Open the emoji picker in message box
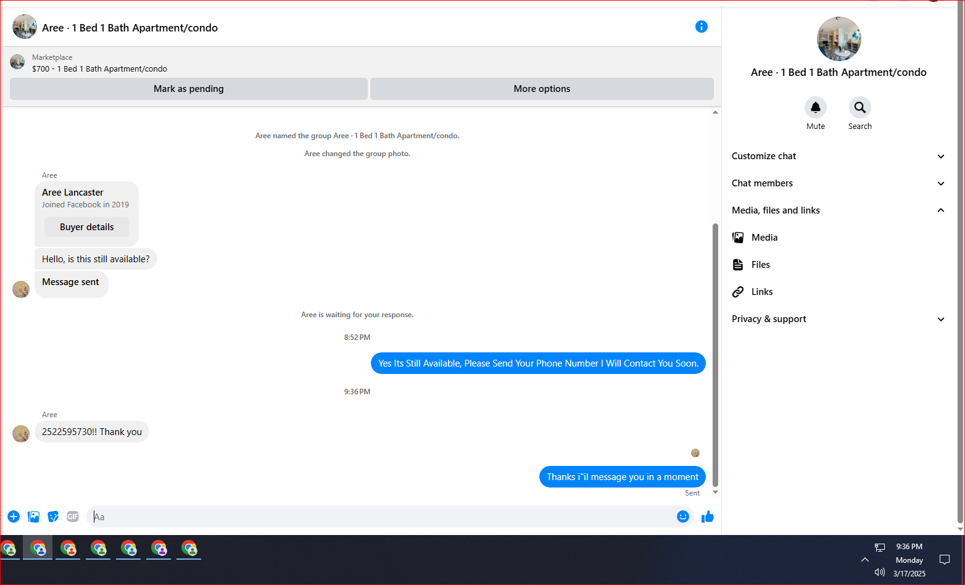Image resolution: width=965 pixels, height=585 pixels. [682, 517]
